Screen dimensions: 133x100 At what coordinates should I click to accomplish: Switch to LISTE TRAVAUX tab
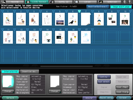pos(37,2)
